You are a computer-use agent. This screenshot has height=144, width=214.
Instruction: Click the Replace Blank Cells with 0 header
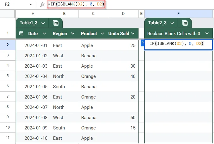(174, 34)
